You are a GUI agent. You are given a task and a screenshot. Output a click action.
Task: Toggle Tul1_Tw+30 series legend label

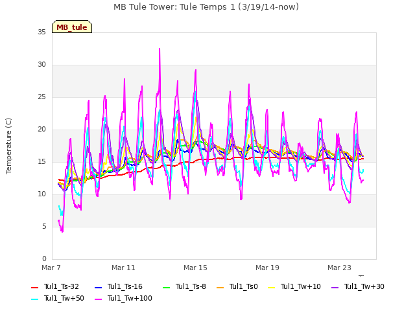(364, 286)
